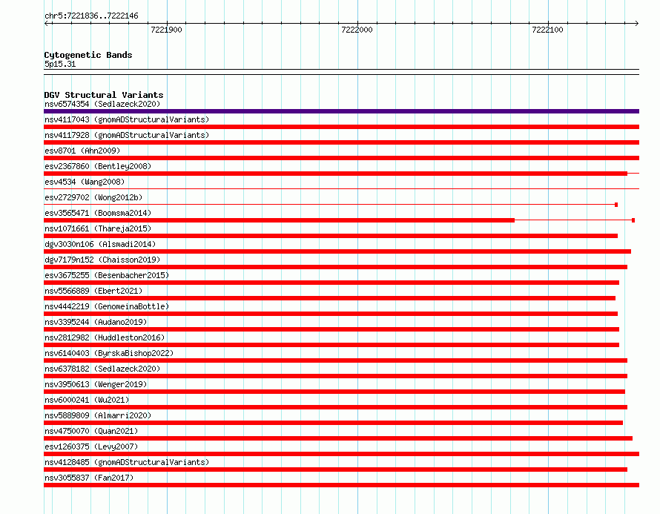Open variant nsv6574354 (Sedlazeck2020)
The height and width of the screenshot is (514, 660).
102,104
